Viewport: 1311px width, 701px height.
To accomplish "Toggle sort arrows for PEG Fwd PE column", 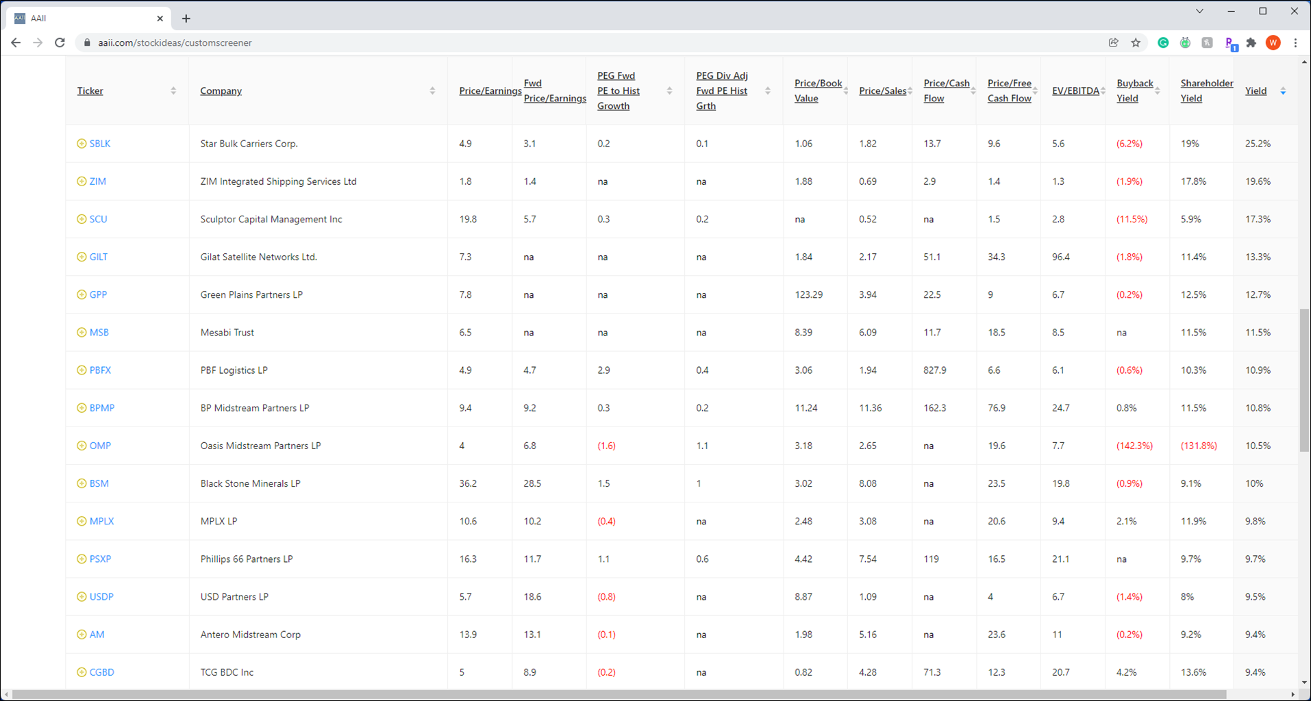I will point(669,91).
